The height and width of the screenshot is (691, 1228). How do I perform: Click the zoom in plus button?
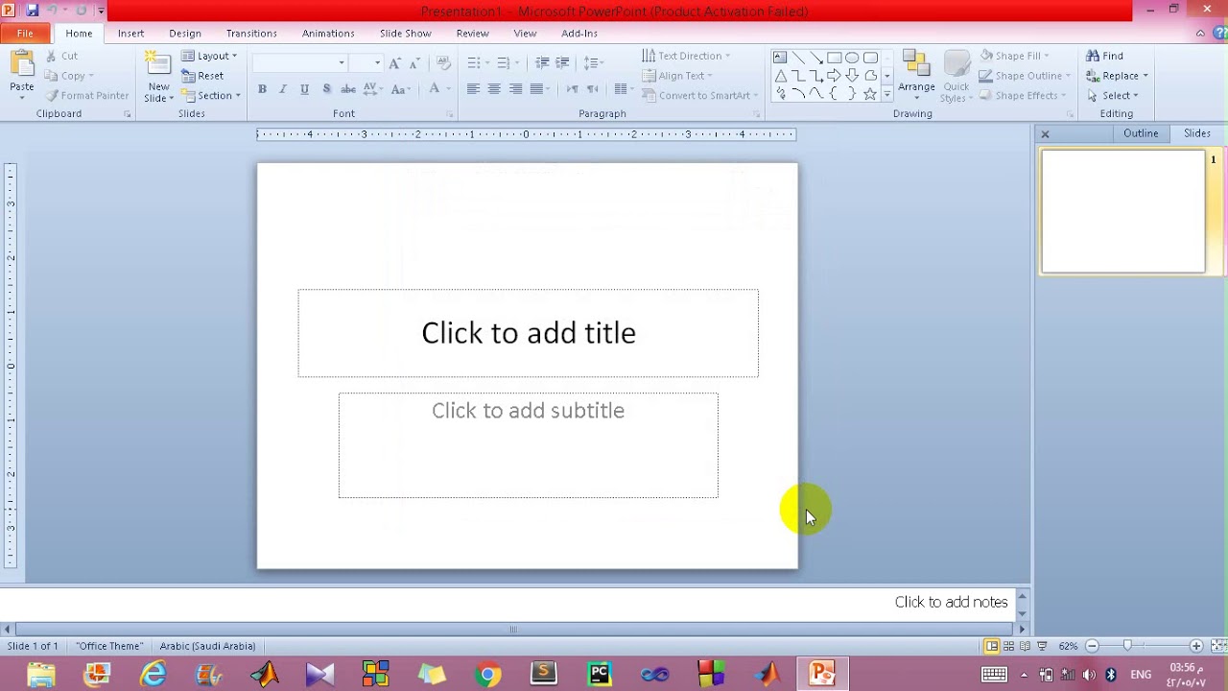tap(1195, 646)
